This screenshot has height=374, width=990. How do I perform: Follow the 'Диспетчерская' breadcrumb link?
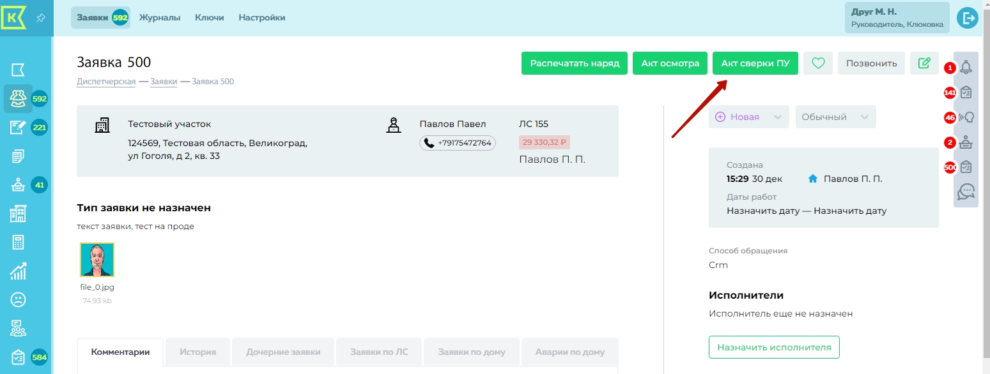106,82
